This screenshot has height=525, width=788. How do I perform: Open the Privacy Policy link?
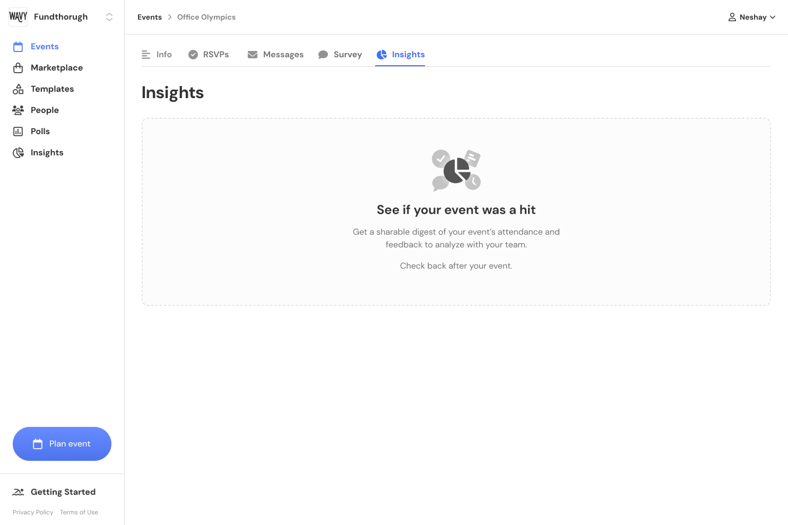click(x=33, y=512)
